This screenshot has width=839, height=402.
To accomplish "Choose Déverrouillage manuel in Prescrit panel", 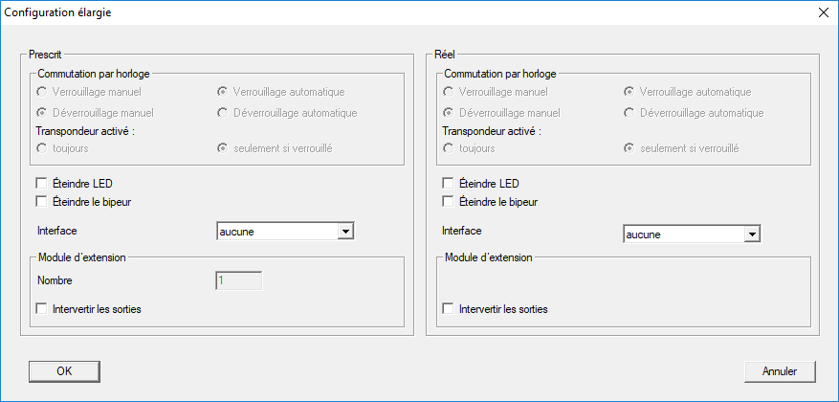I will tap(41, 113).
